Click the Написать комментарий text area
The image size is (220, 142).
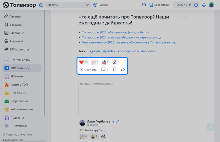coord(133,98)
